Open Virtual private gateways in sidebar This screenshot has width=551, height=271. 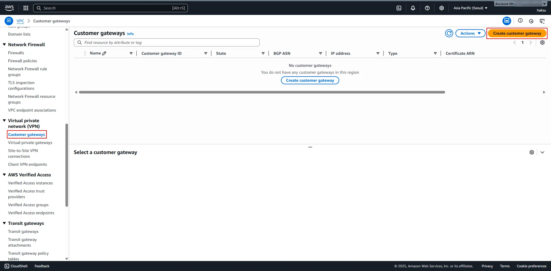30,143
